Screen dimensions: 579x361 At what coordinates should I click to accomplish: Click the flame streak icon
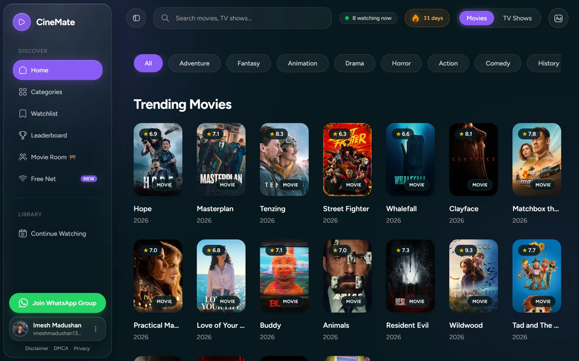[x=415, y=18]
